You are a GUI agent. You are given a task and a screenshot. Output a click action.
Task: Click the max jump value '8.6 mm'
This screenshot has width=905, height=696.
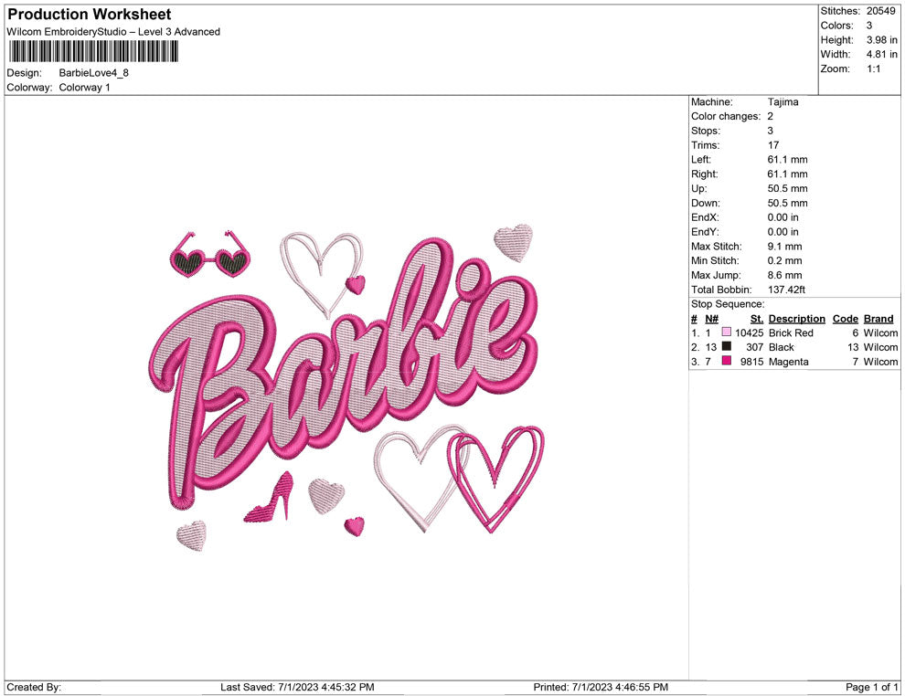tap(784, 275)
